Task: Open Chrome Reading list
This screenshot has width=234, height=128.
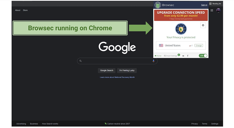Action: coord(215,3)
